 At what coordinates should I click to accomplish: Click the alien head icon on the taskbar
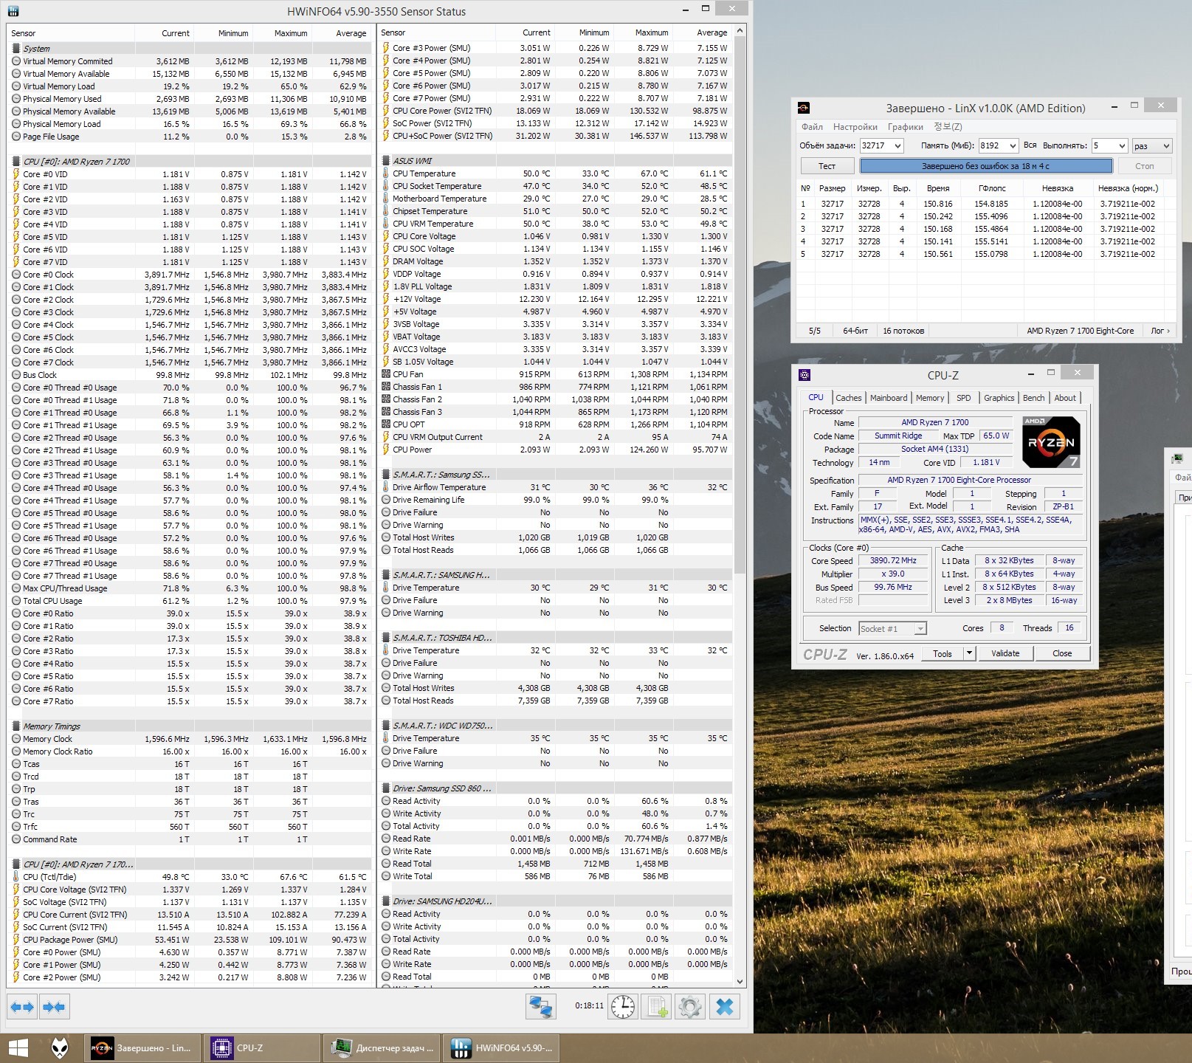pos(60,1047)
